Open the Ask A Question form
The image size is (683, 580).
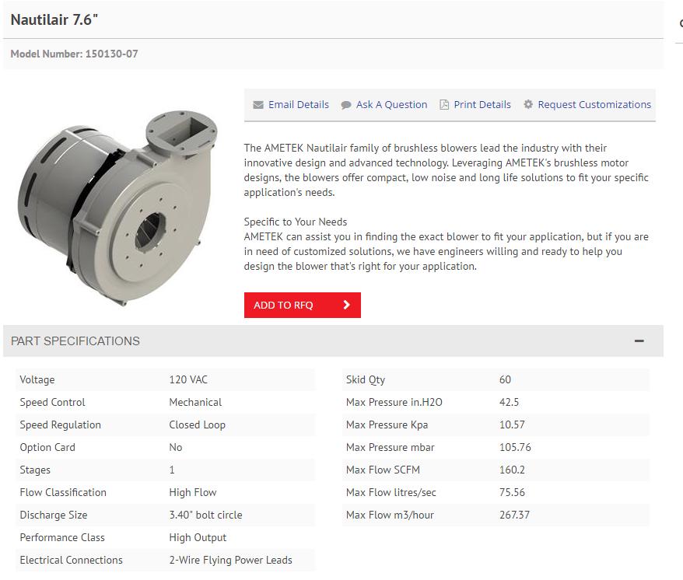click(391, 104)
